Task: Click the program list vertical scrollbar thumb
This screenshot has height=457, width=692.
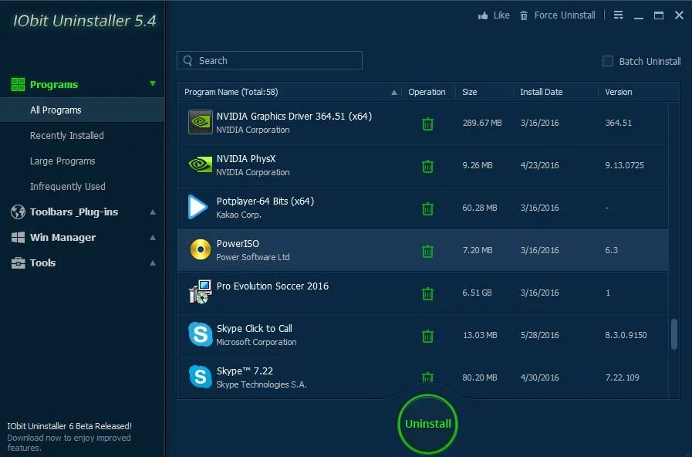Action: [x=674, y=334]
